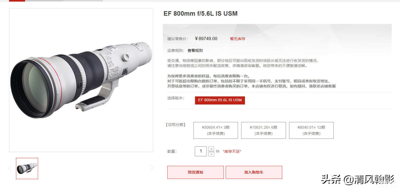This screenshot has height=190, width=400.
Task: Choose the 6期 Huabei installment option
Action: point(263,130)
